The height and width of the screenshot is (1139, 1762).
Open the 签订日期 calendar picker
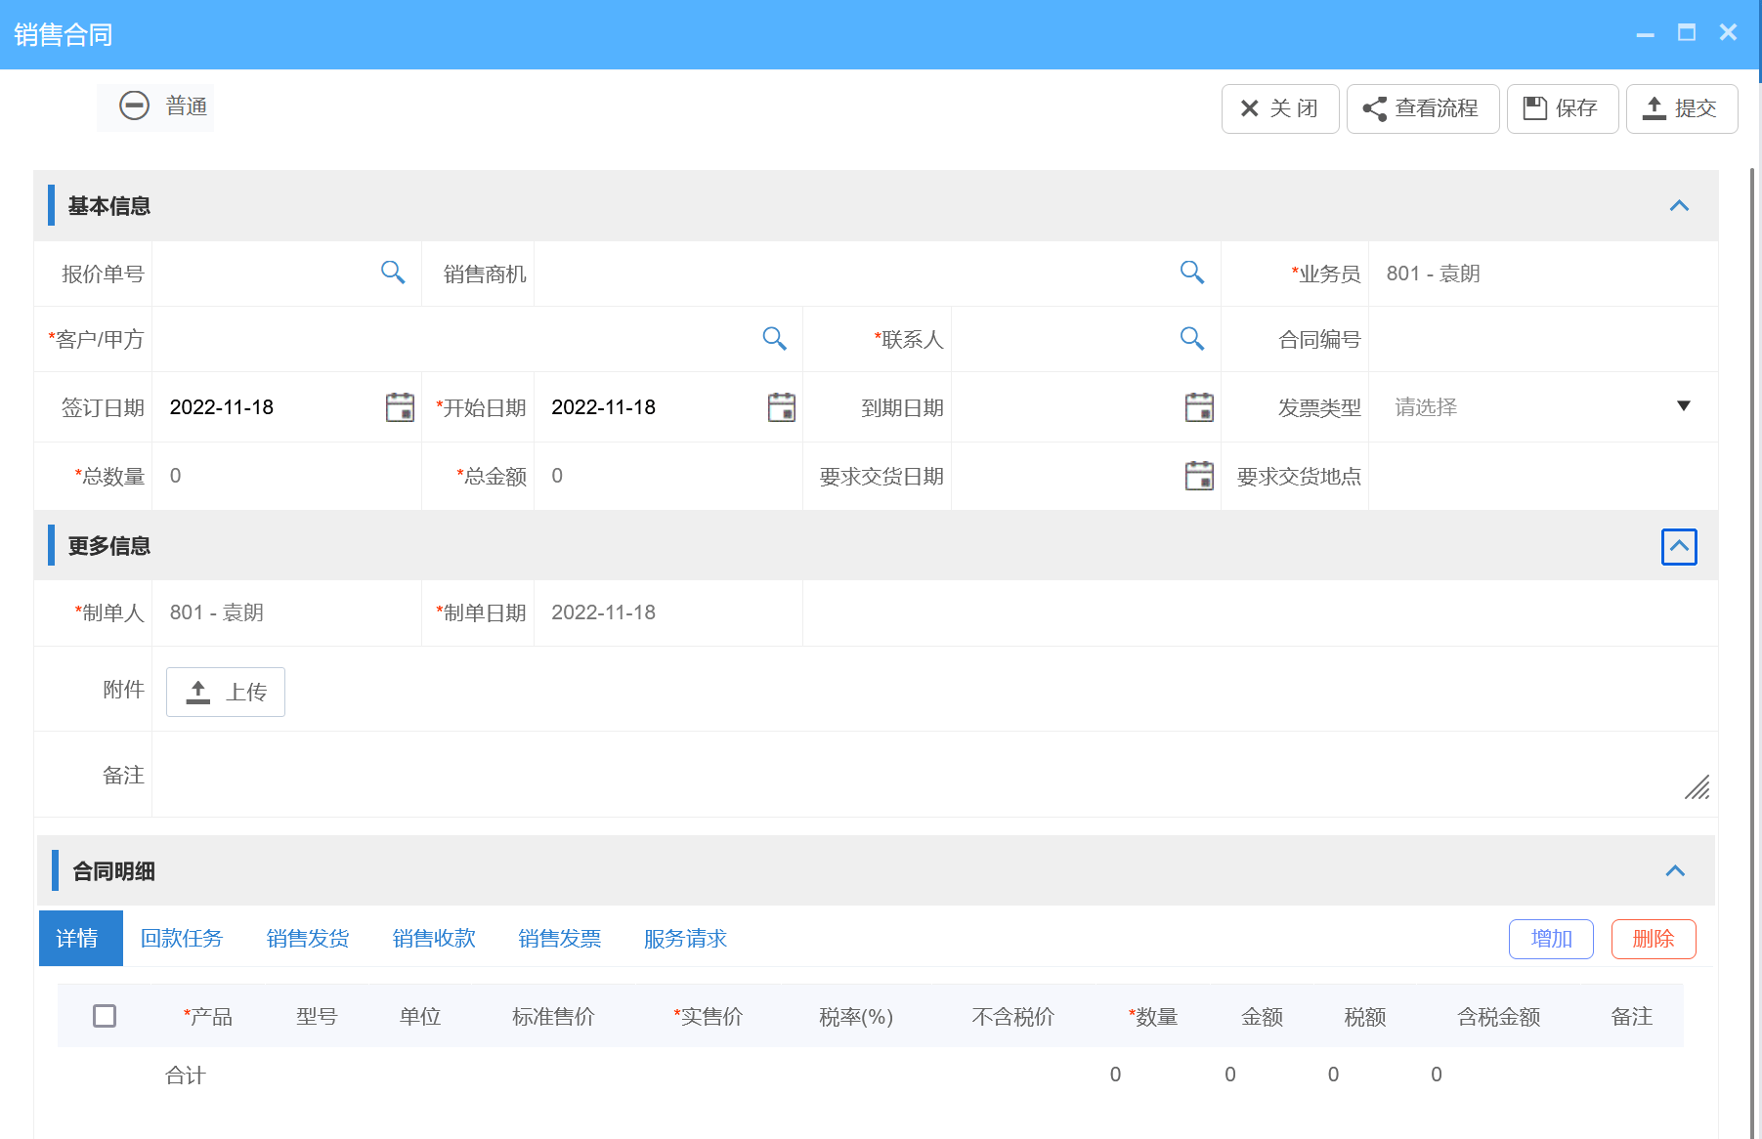tap(400, 407)
